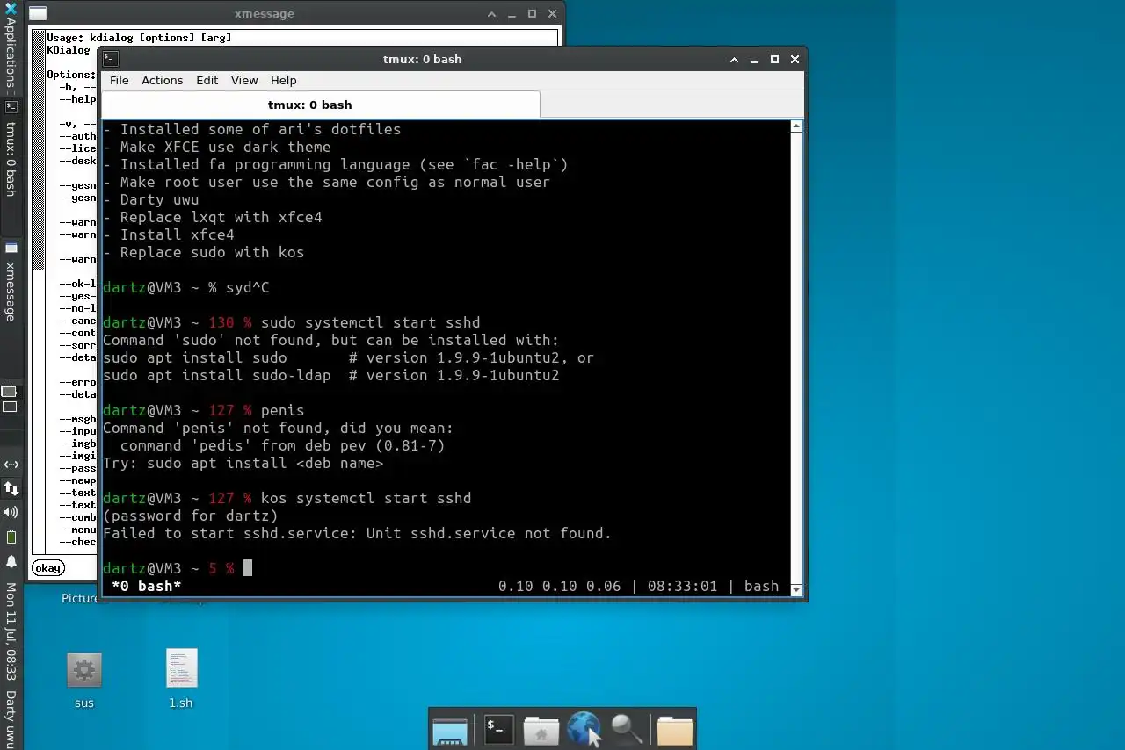Click the panel clock showing Mon 11 Jul

[x=11, y=631]
